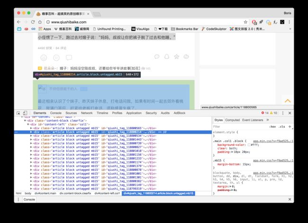Expand the div with id qiushi_tag_118800534
Viewport: 308px width, 223px height.
(x=31, y=136)
